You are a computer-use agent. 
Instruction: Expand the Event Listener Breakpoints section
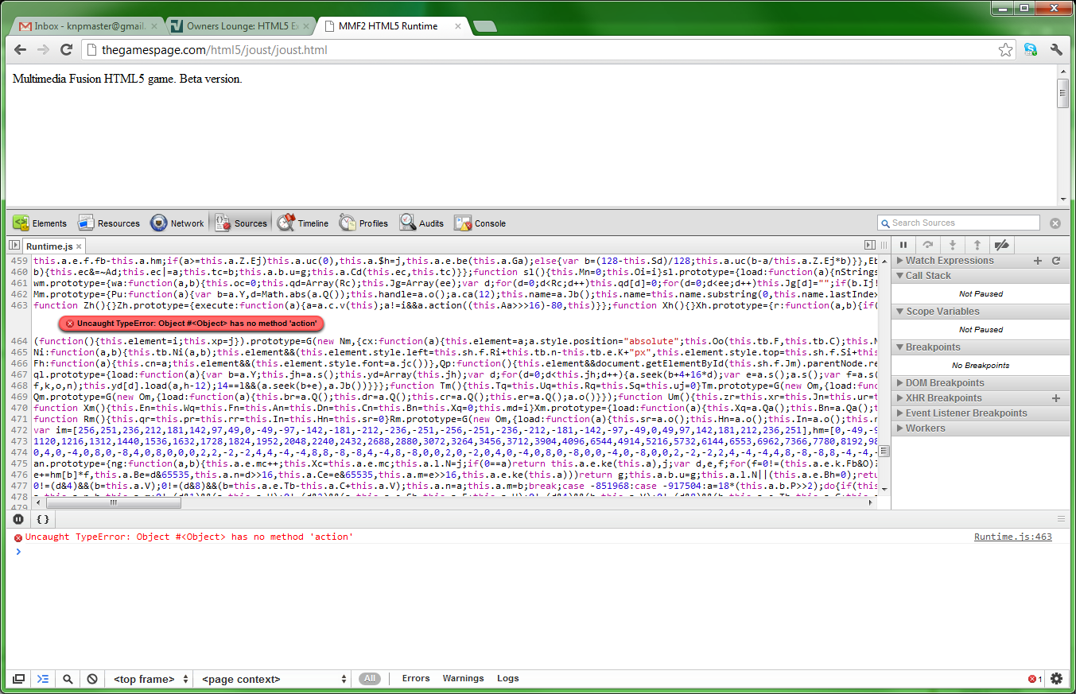coord(965,413)
